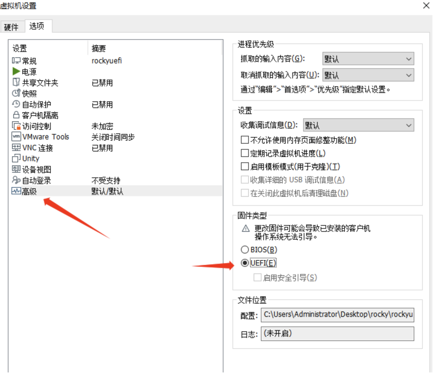
Task: Select the BIOS firmware radio button
Action: (245, 250)
